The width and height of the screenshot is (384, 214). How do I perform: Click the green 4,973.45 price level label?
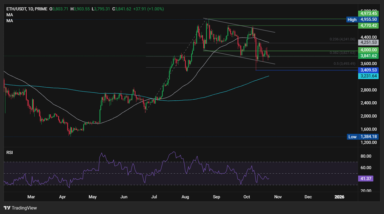coord(368,13)
